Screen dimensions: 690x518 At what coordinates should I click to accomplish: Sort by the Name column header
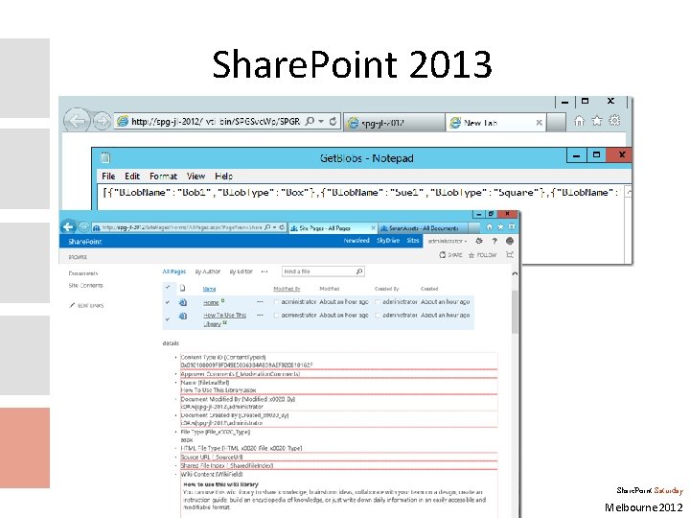pyautogui.click(x=209, y=289)
